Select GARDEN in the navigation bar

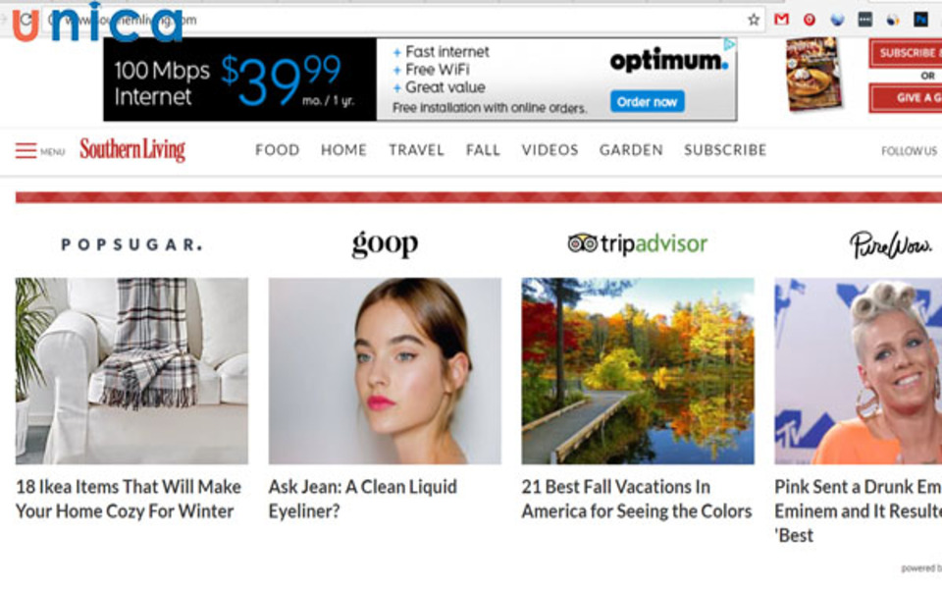tap(631, 149)
